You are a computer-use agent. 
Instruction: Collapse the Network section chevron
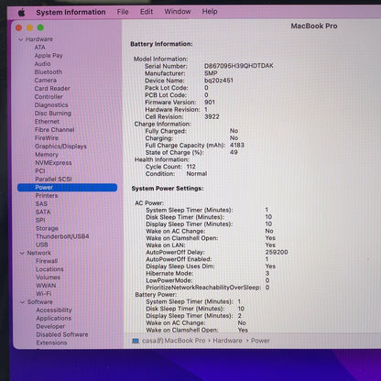[x=22, y=253]
